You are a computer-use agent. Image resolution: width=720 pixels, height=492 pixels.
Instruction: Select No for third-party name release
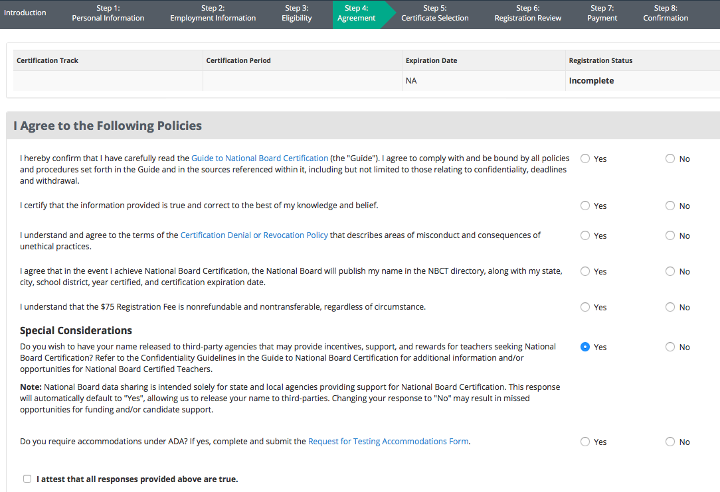tap(670, 347)
